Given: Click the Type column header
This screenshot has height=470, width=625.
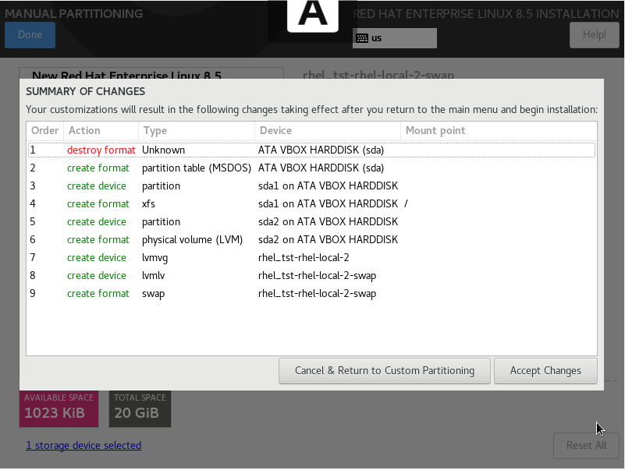Looking at the screenshot, I should click(x=197, y=131).
